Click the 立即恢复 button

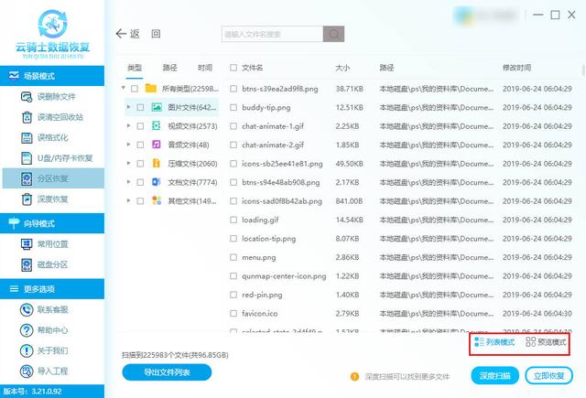pos(549,376)
